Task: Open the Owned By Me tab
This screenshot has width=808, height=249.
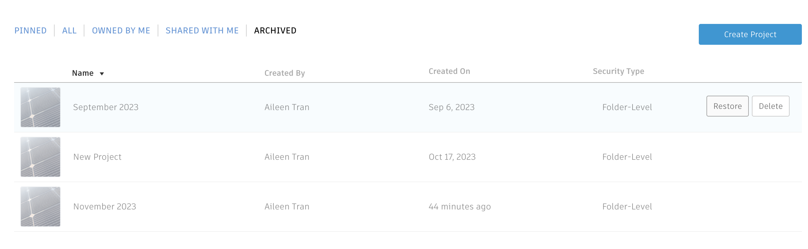Action: pos(121,31)
